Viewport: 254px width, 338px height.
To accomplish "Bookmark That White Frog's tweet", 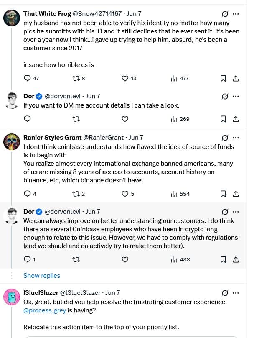I will [223, 78].
